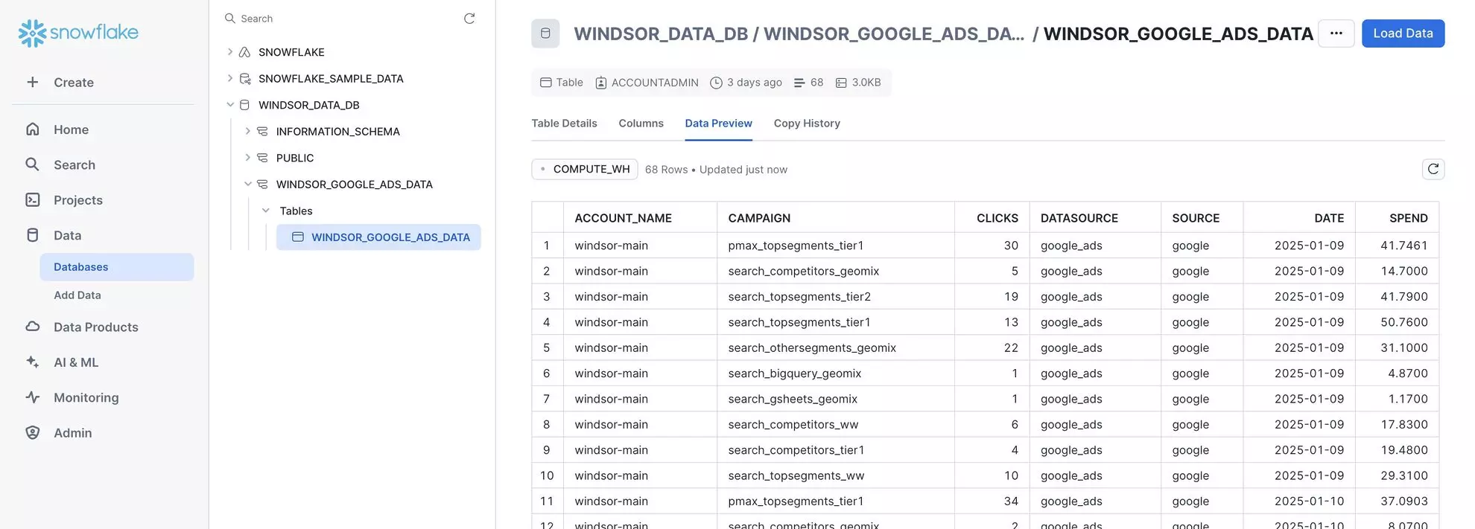Expand the SNOWFLAKE database node

point(229,52)
